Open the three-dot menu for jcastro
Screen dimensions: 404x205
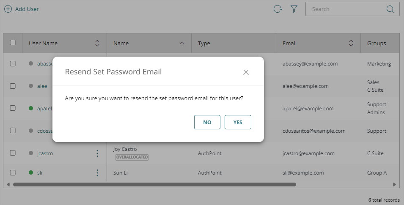click(x=97, y=153)
